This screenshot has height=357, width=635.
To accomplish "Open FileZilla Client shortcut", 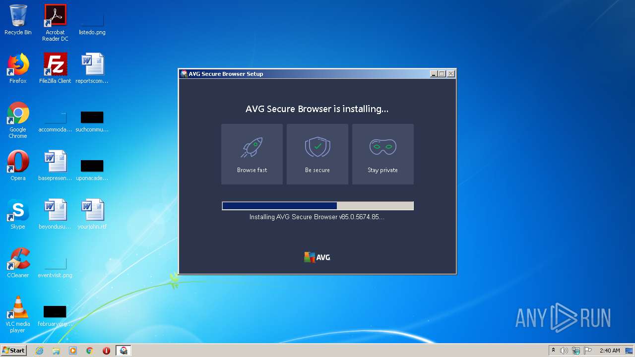I will point(55,68).
